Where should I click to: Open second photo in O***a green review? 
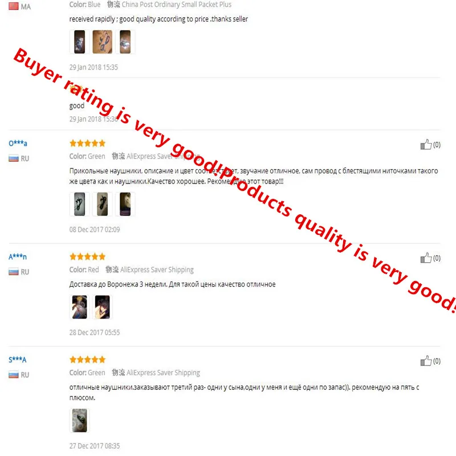click(x=103, y=204)
